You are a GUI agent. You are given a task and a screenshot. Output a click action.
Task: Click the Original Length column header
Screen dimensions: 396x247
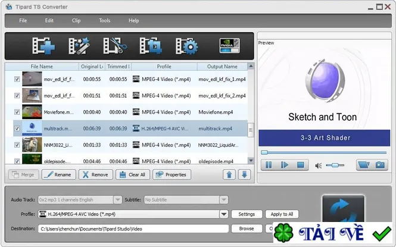[x=92, y=67]
